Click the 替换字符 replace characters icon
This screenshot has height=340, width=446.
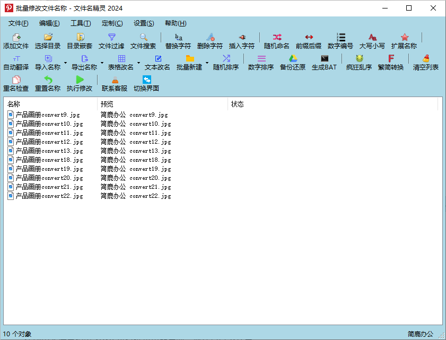[178, 38]
